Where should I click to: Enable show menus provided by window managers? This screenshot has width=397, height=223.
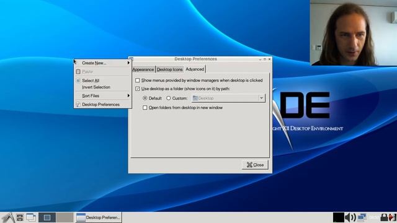(138, 80)
